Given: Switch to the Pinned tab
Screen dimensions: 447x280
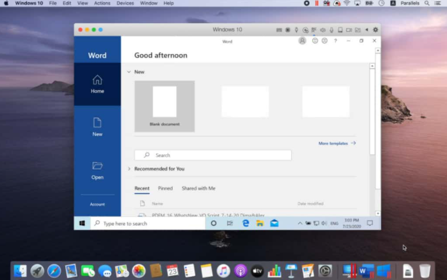Looking at the screenshot, I should click(x=165, y=188).
